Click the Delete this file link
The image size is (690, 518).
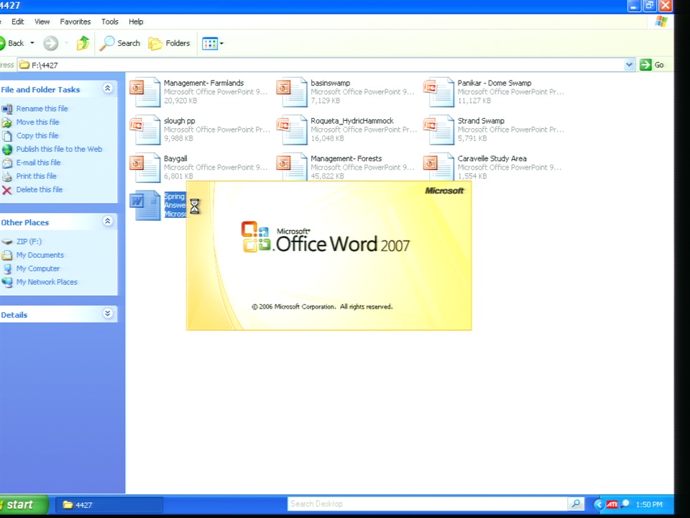tap(40, 190)
